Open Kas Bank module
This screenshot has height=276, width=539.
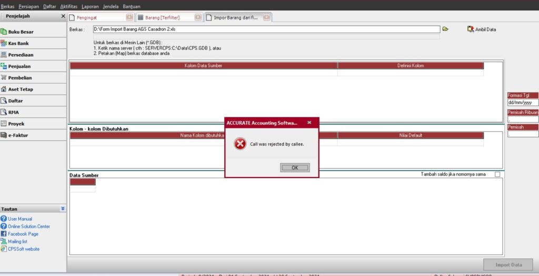[33, 43]
